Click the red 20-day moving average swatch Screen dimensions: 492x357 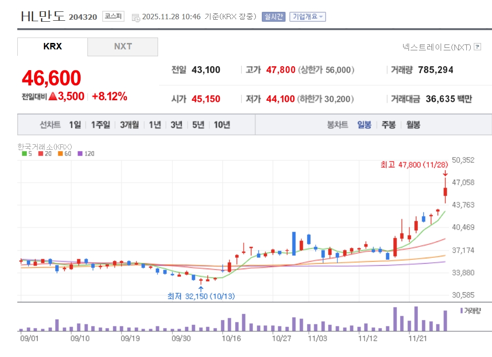click(41, 154)
